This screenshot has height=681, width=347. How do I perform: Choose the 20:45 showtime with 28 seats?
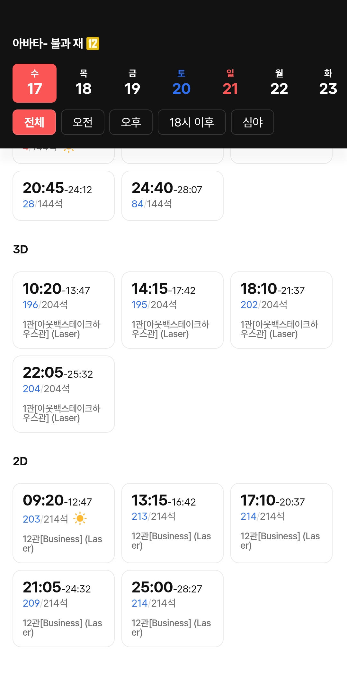tap(63, 195)
